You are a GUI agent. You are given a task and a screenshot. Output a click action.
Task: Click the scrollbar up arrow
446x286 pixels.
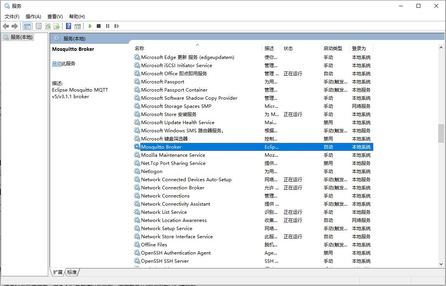click(441, 48)
